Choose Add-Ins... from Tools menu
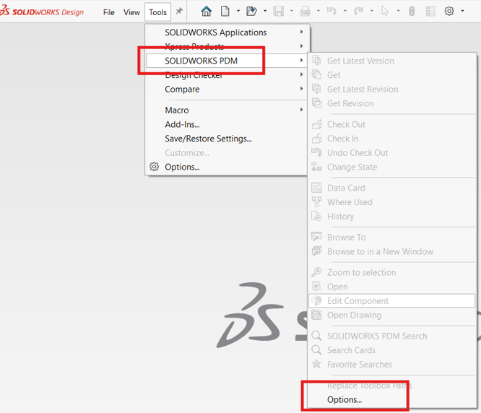Viewport: 481px width, 413px height. tap(226, 124)
